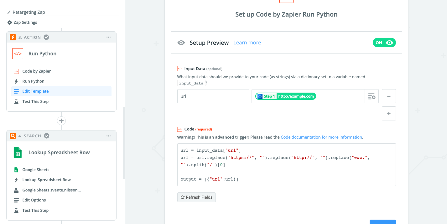
Task: Add a new input data row with plus button
Action: [389, 114]
